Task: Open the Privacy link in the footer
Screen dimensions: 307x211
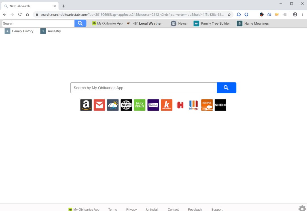Action: pos(131,209)
